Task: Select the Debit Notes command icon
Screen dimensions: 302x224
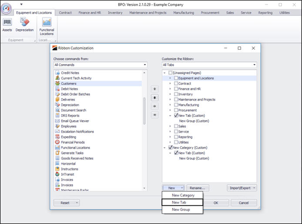Action: (57, 89)
